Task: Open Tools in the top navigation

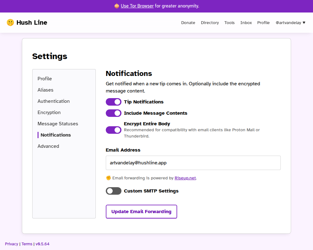Action: click(229, 22)
